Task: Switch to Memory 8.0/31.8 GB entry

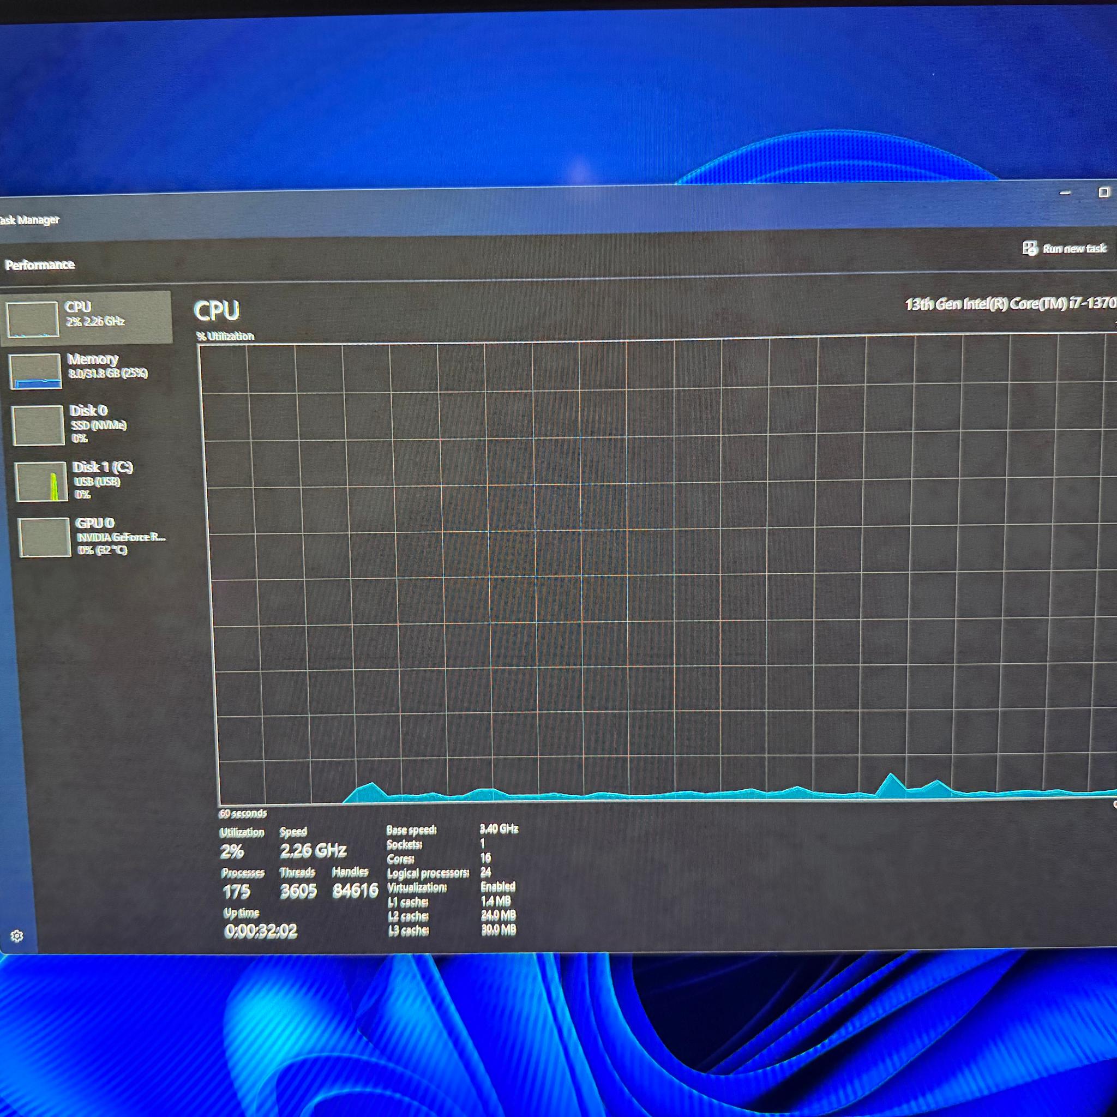Action: [89, 370]
